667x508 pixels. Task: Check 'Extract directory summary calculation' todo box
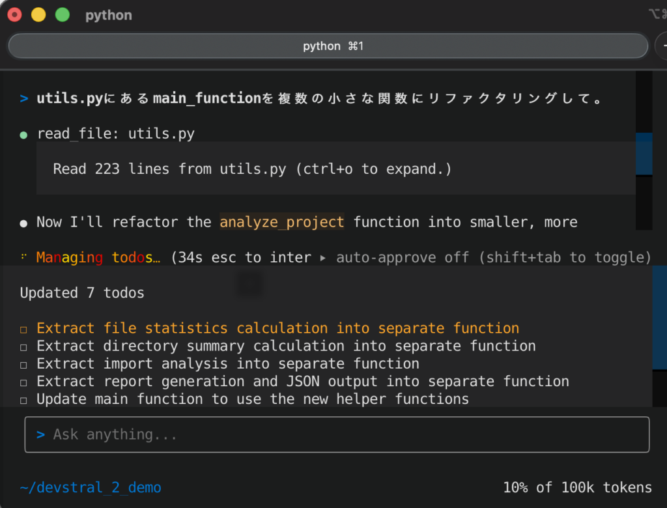coord(24,346)
